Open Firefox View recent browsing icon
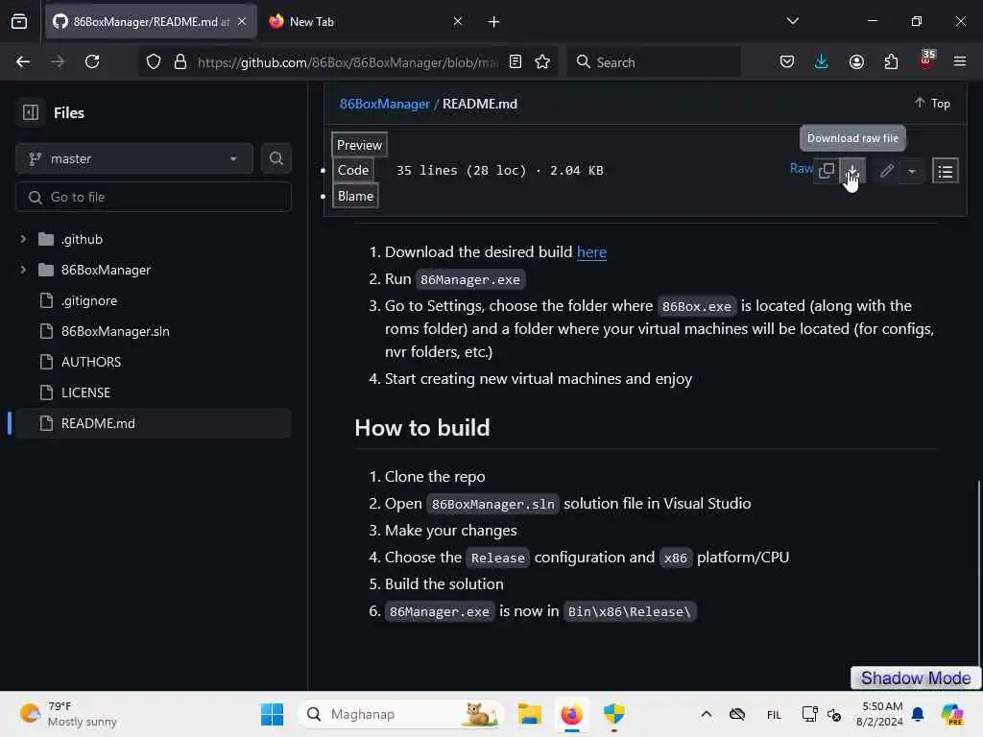Image resolution: width=983 pixels, height=737 pixels. pyautogui.click(x=19, y=22)
